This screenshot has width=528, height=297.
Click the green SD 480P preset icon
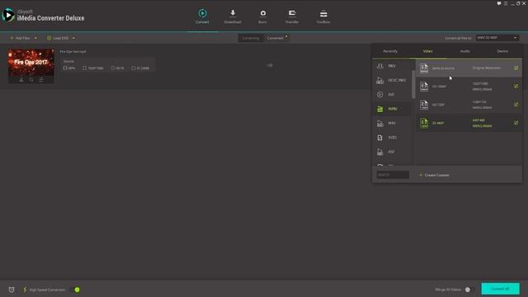[424, 123]
